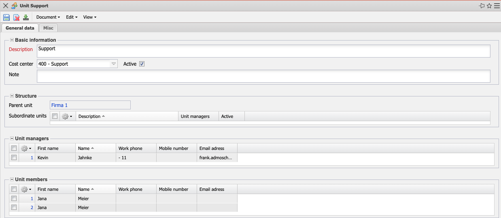Open gear settings in Unit managers table
The height and width of the screenshot is (218, 501).
click(x=26, y=149)
